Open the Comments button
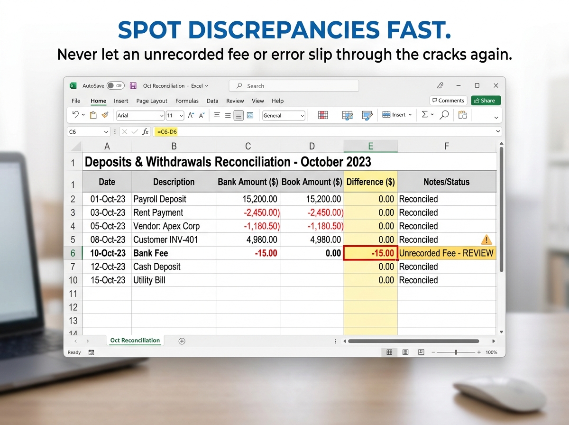 (448, 101)
